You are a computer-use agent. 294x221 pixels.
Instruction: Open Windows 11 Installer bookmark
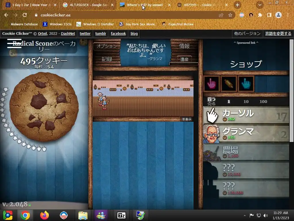95,24
